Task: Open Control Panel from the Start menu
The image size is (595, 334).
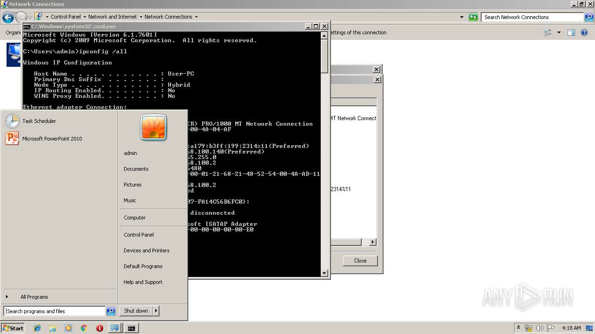Action: point(139,235)
